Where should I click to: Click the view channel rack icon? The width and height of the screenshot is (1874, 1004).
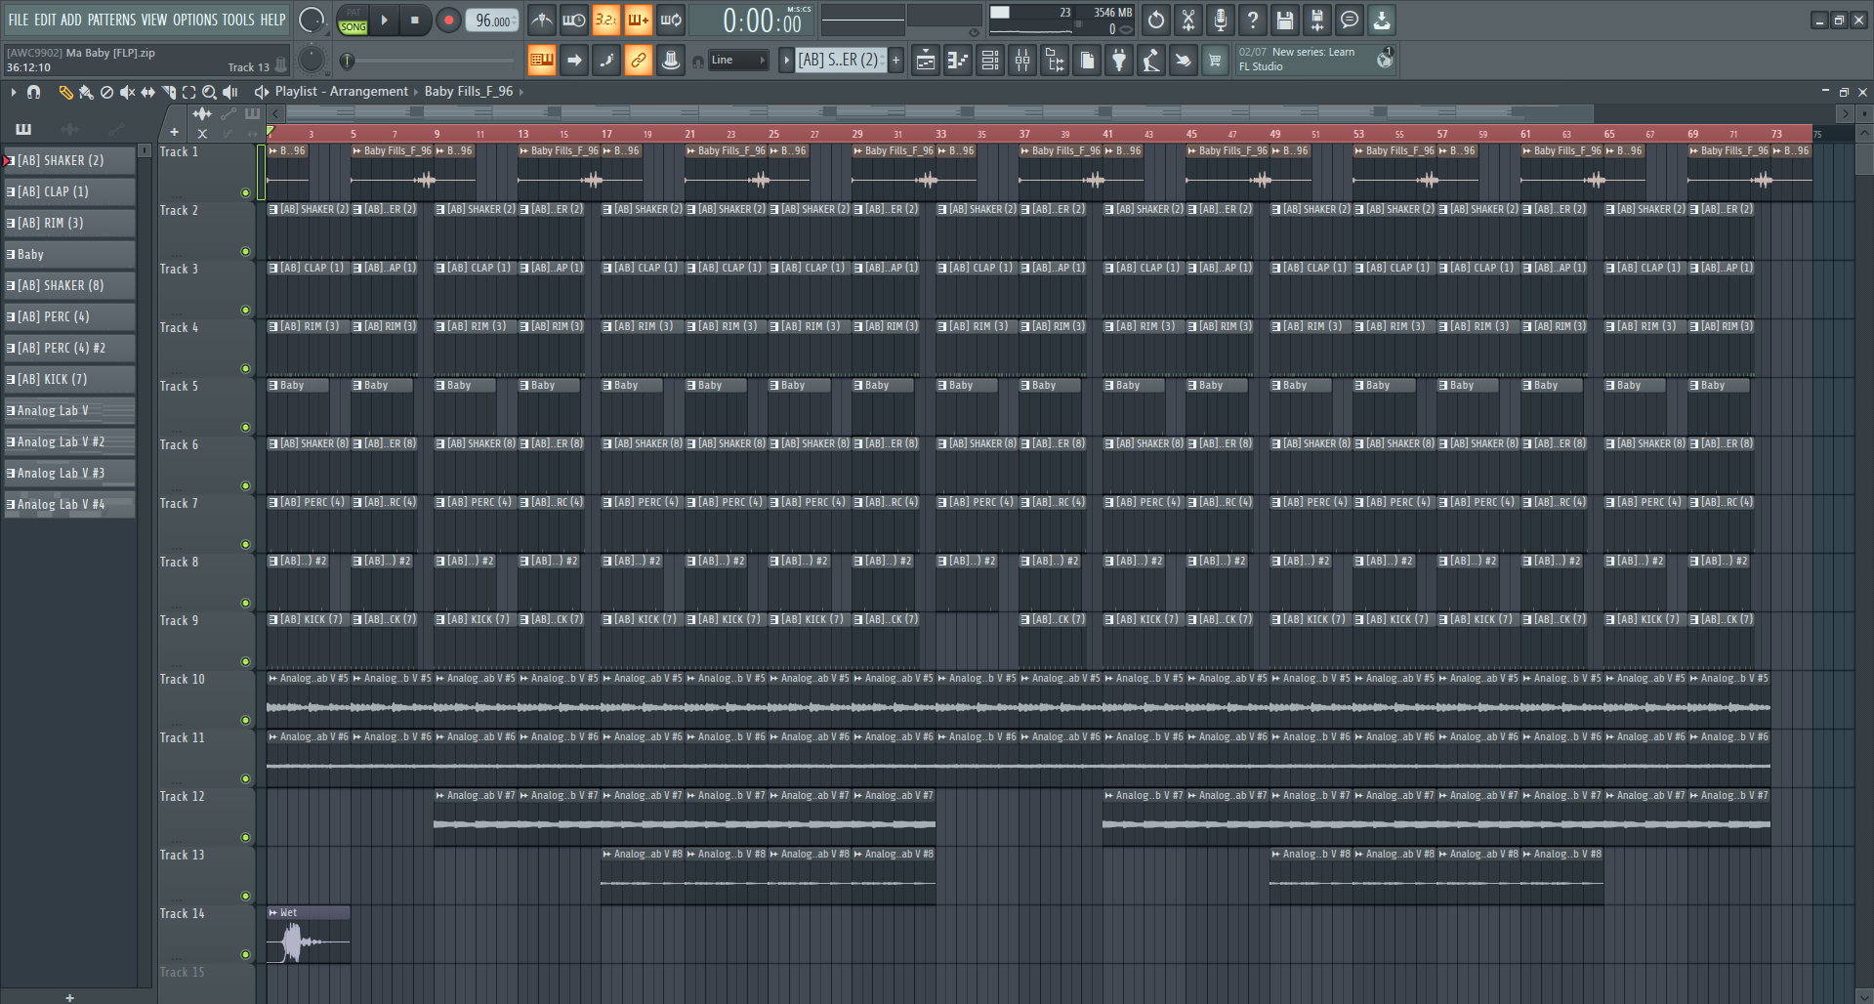990,61
